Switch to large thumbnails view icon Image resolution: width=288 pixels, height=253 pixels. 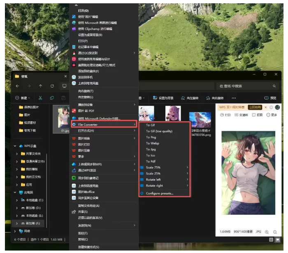[x=278, y=239]
